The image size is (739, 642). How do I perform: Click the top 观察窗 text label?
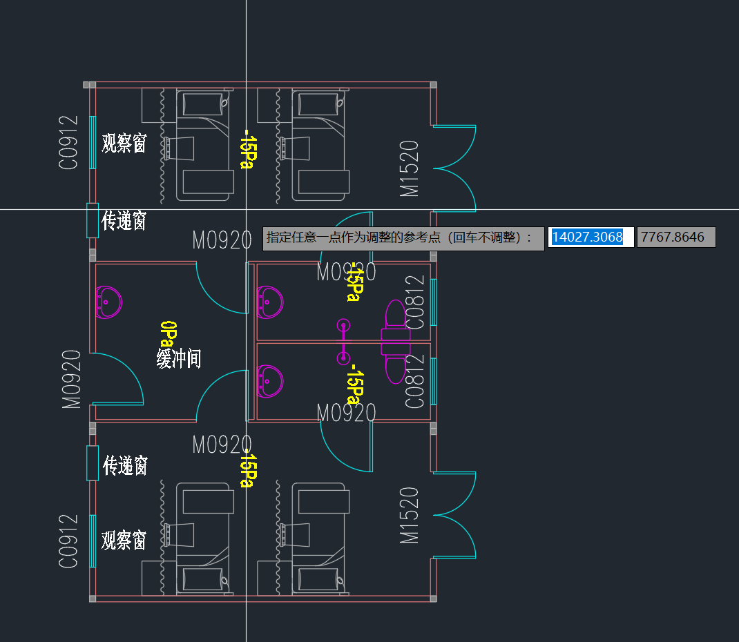coord(124,144)
